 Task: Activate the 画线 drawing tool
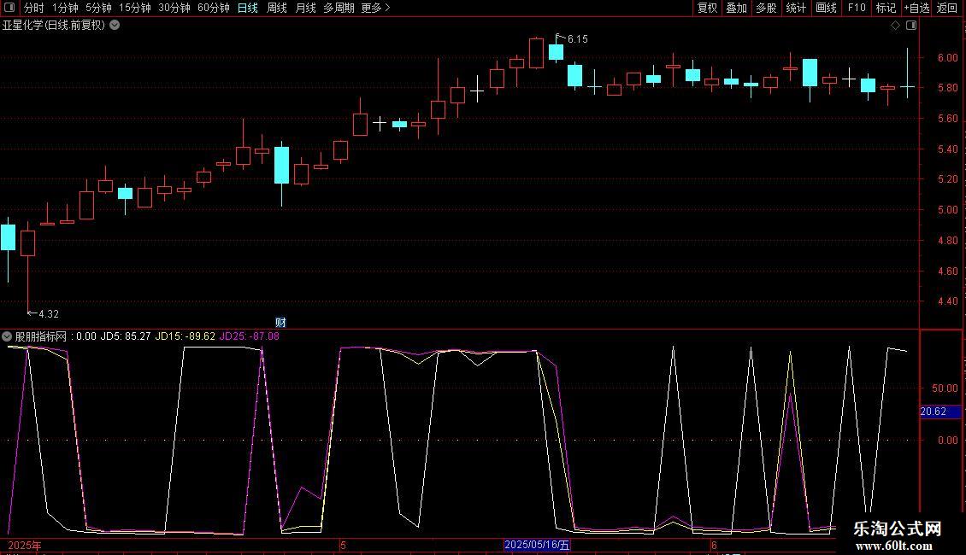[x=826, y=8]
